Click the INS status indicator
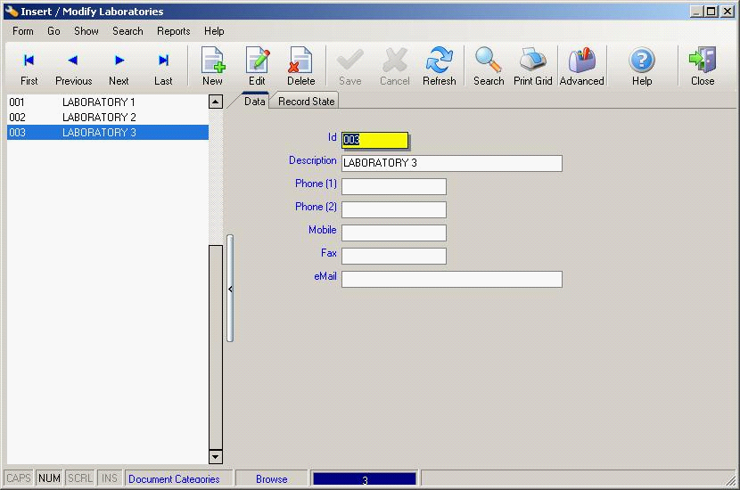740x490 pixels. [110, 478]
